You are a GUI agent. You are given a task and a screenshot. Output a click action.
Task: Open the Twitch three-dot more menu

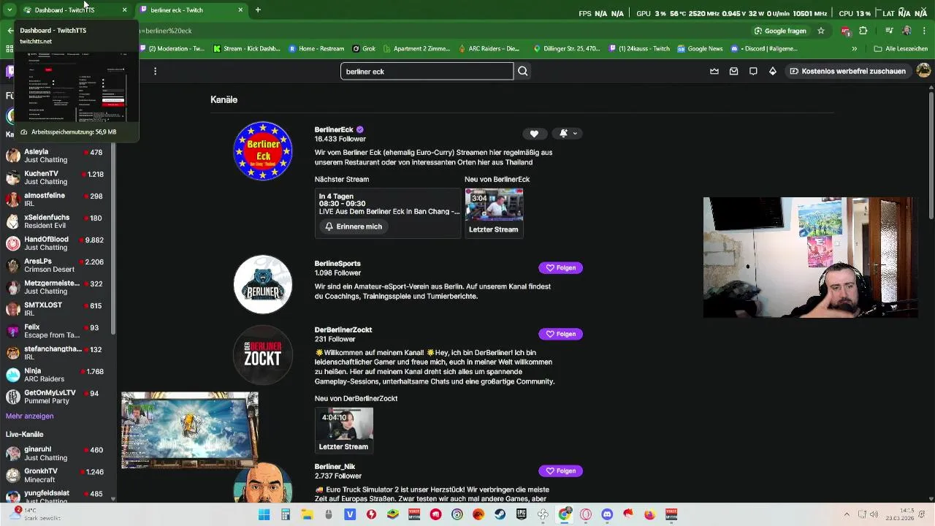point(155,71)
